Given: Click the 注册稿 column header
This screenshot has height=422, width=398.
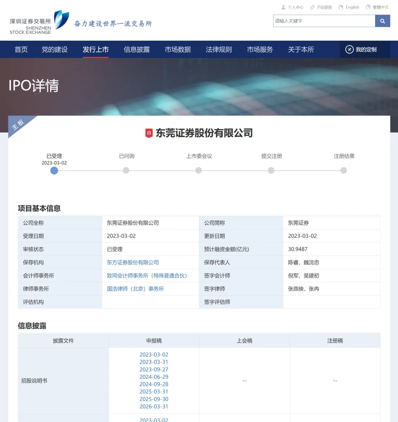Looking at the screenshot, I should [x=335, y=341].
